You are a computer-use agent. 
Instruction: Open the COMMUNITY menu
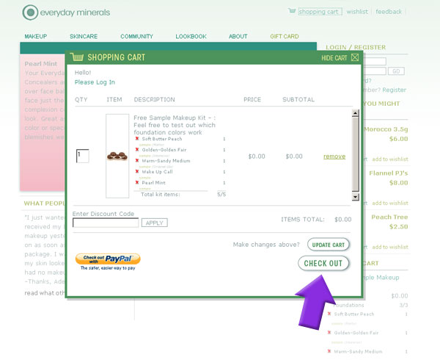click(136, 36)
